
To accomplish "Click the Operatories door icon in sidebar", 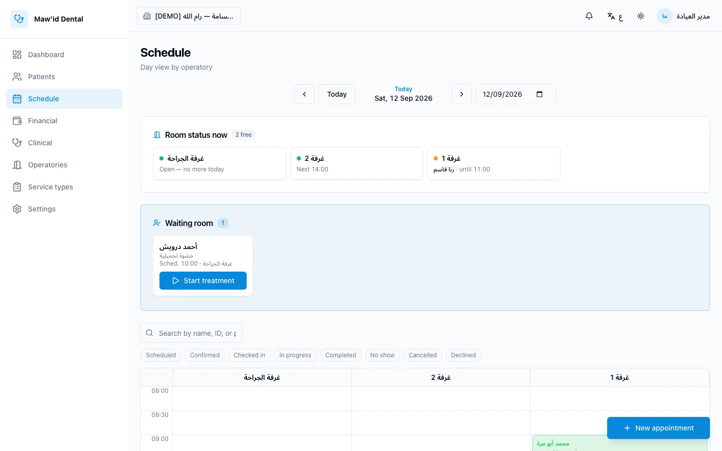I will click(17, 165).
